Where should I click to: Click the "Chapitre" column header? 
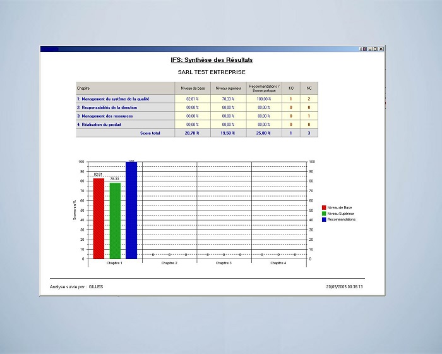126,88
